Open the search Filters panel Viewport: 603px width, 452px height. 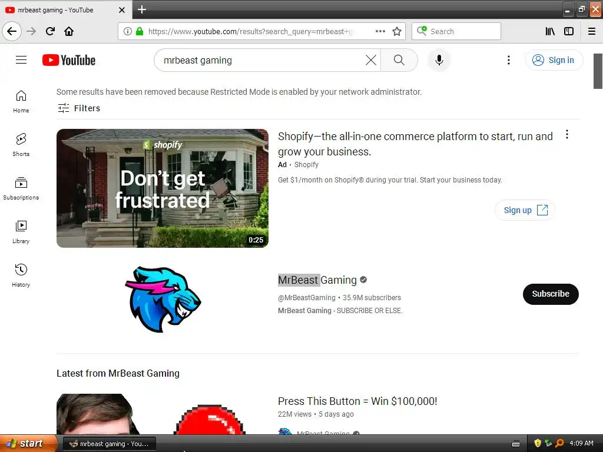(79, 108)
